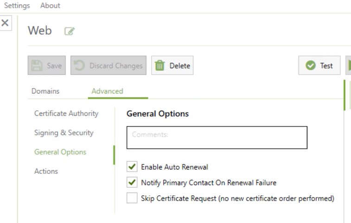The width and height of the screenshot is (351, 223).
Task: Uncheck Notify Primary Contact On Renewal Failure
Action: tap(132, 183)
